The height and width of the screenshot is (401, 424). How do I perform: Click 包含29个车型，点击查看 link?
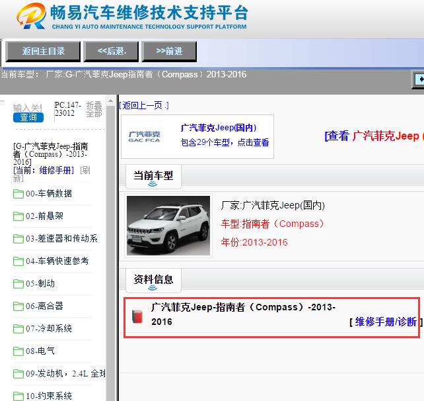coord(225,142)
